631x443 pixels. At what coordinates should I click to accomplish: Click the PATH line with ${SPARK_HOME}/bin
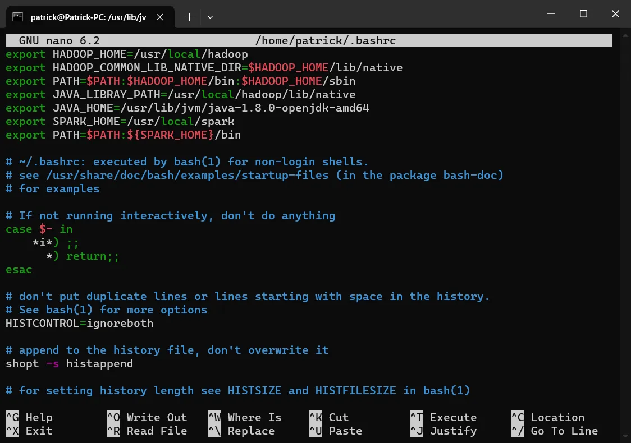coord(124,135)
